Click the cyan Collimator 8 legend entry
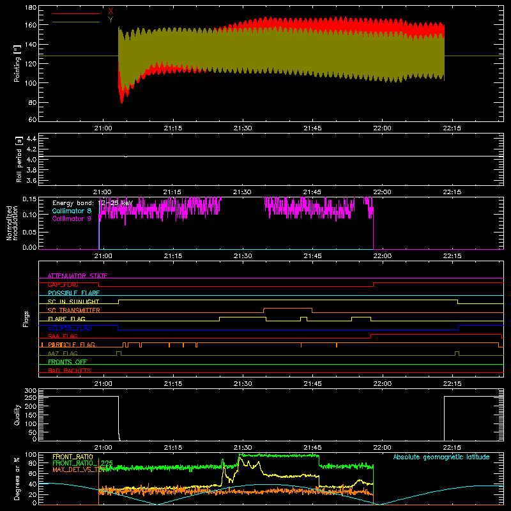Screen dimensions: 511x511 tap(72, 211)
